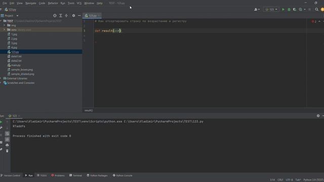Expand Scratches and Consoles node
Viewport: 324px width, 182px height.
[1, 83]
